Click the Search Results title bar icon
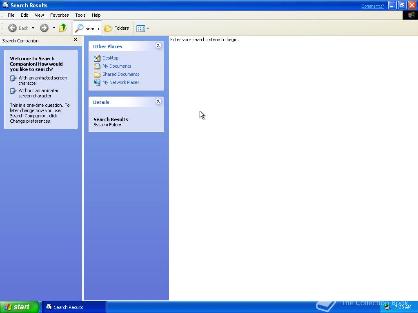This screenshot has width=418, height=313. pos(5,5)
